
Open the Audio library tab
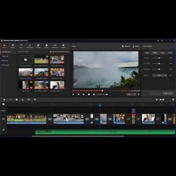[x=13, y=46]
